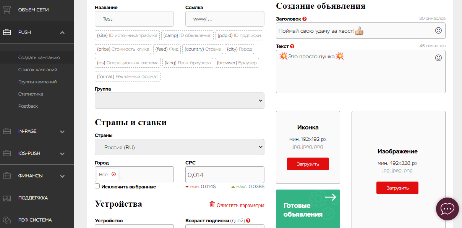Click help icon beside Возраст подписки
The width and height of the screenshot is (462, 228).
click(248, 220)
